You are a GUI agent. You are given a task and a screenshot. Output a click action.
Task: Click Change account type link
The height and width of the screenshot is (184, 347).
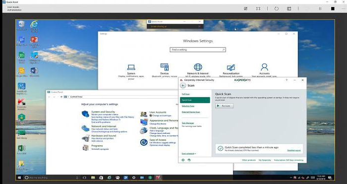coord(162,116)
